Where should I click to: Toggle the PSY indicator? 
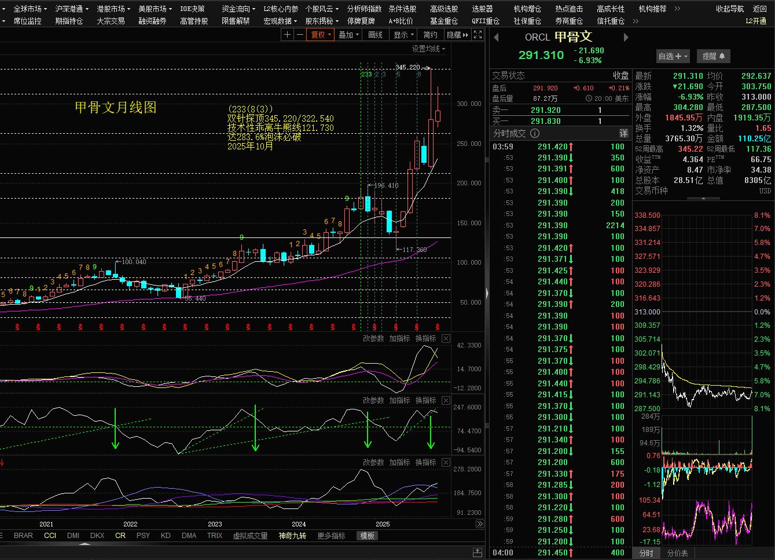point(143,536)
